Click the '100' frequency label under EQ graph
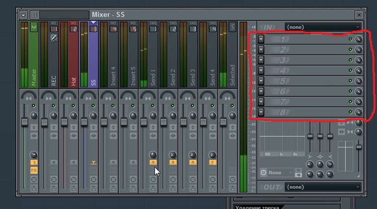Image resolution: width=377 pixels, height=209 pixels. point(267,154)
